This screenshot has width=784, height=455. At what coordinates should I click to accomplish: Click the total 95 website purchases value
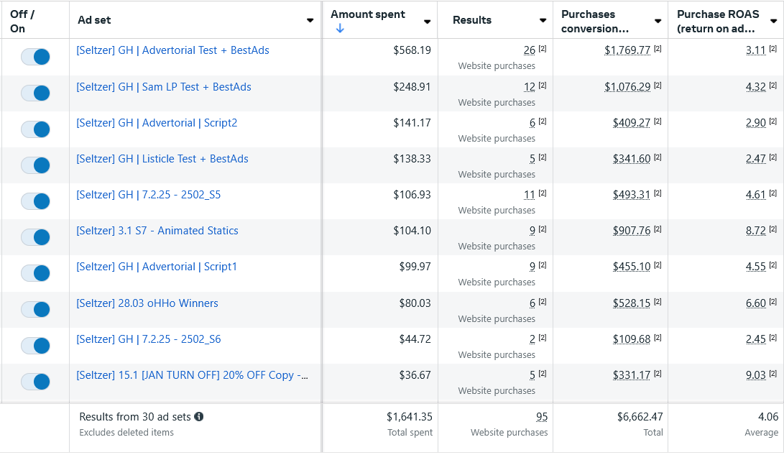[542, 417]
